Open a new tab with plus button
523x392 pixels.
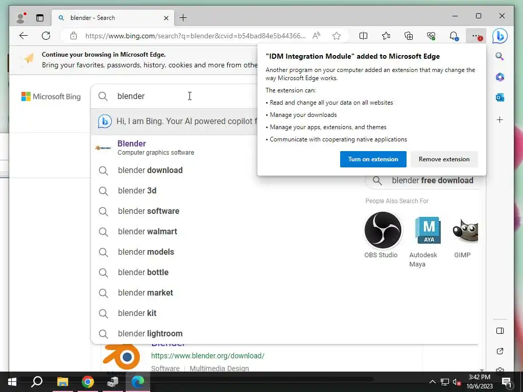click(x=183, y=18)
